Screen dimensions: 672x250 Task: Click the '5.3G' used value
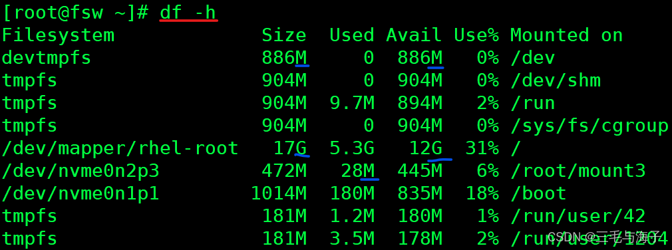point(352,148)
